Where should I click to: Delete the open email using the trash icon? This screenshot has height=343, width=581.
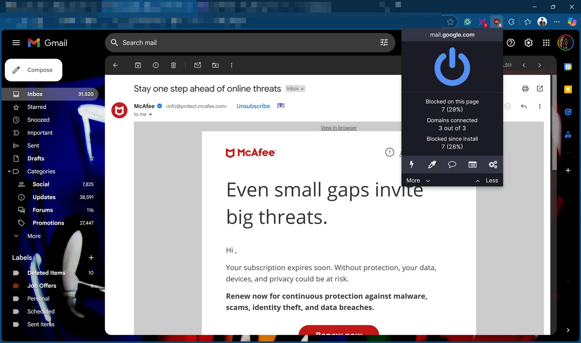click(x=173, y=65)
